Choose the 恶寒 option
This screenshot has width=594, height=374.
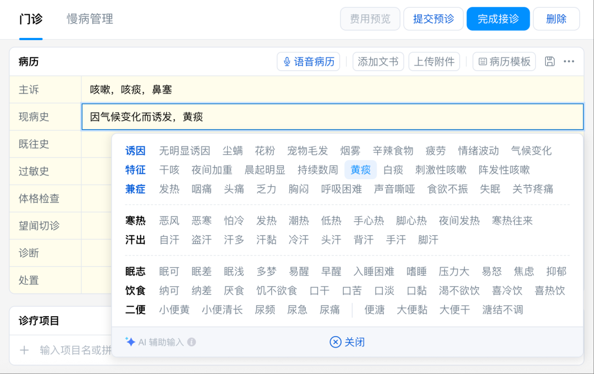[x=201, y=221]
